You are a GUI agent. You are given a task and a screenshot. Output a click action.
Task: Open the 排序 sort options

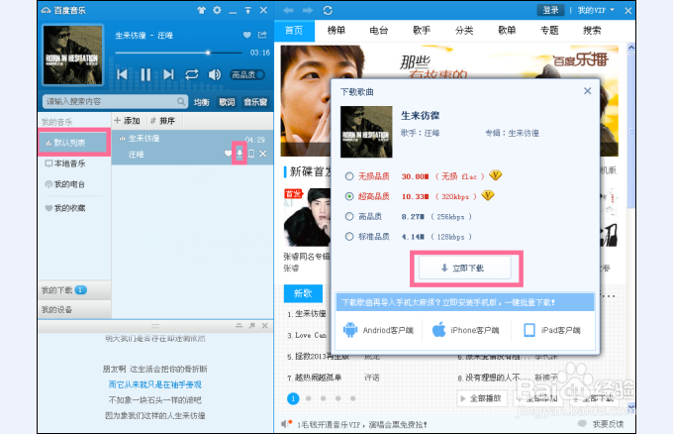click(162, 121)
